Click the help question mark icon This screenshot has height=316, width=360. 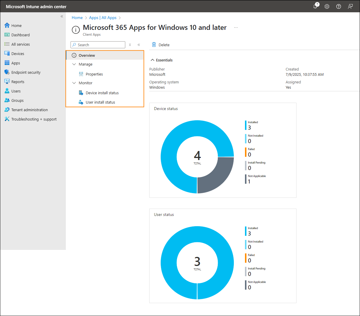tap(339, 6)
